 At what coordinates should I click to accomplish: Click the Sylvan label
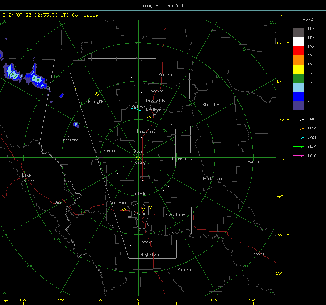138,107
